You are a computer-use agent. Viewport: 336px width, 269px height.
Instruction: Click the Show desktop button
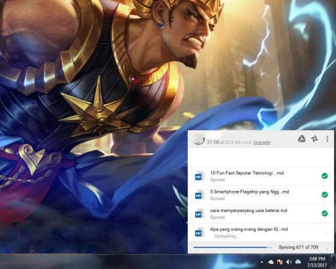(x=333, y=261)
